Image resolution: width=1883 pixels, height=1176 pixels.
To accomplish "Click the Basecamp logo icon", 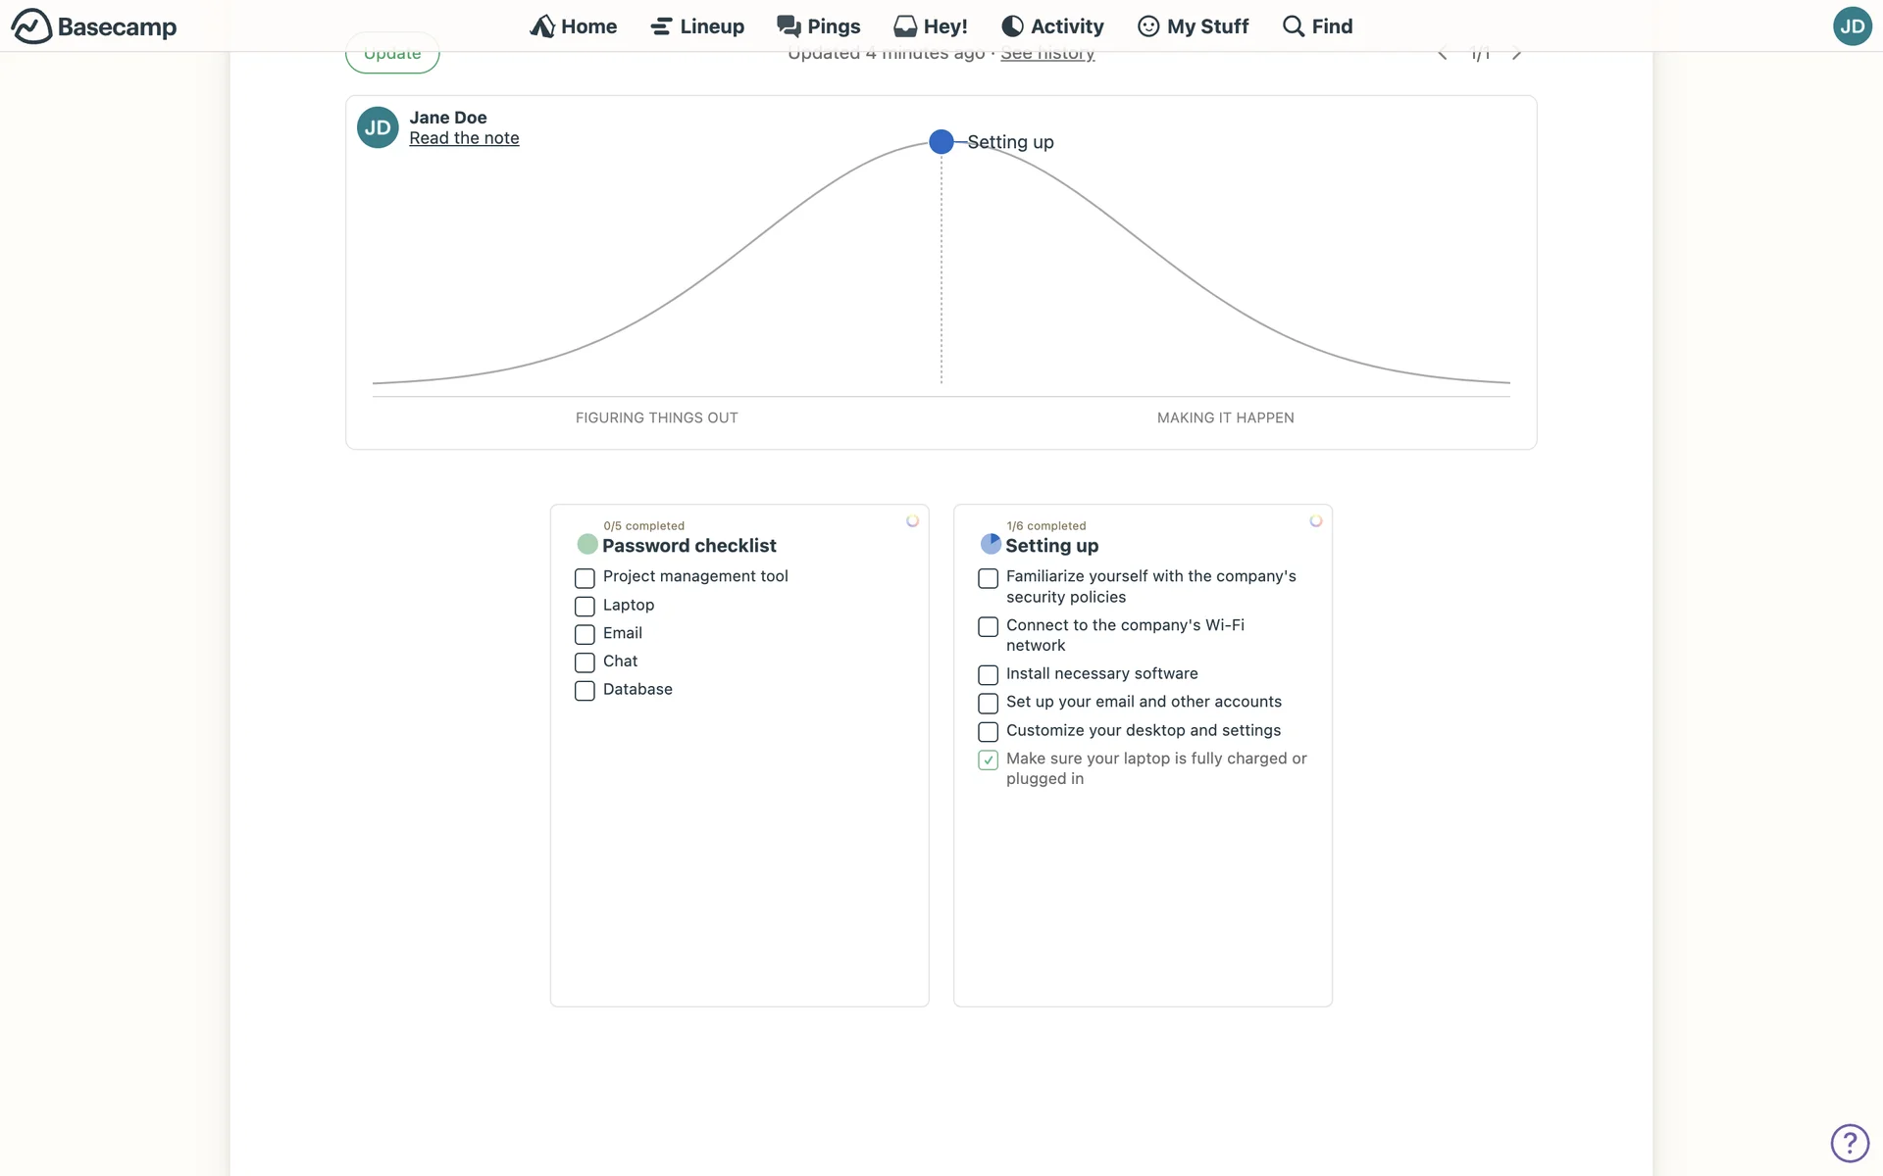I will 31,26.
